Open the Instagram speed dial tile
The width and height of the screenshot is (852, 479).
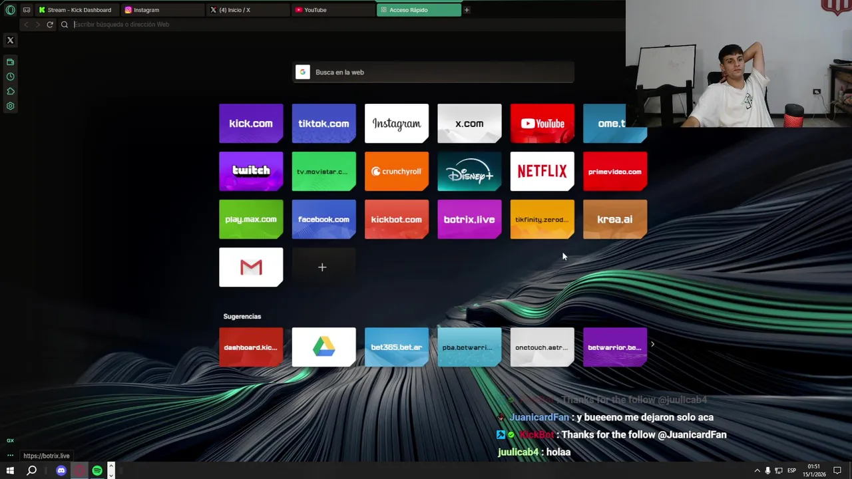click(397, 124)
